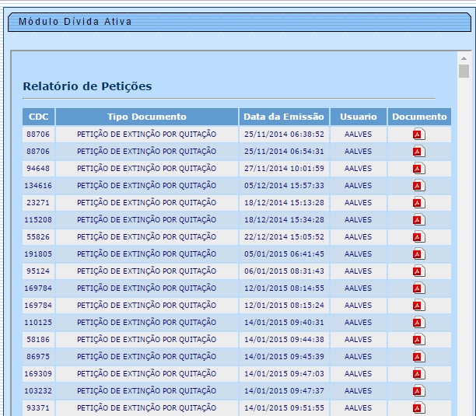The width and height of the screenshot is (476, 416).
Task: Open PDF icon for CDC 110125
Action: (x=418, y=322)
